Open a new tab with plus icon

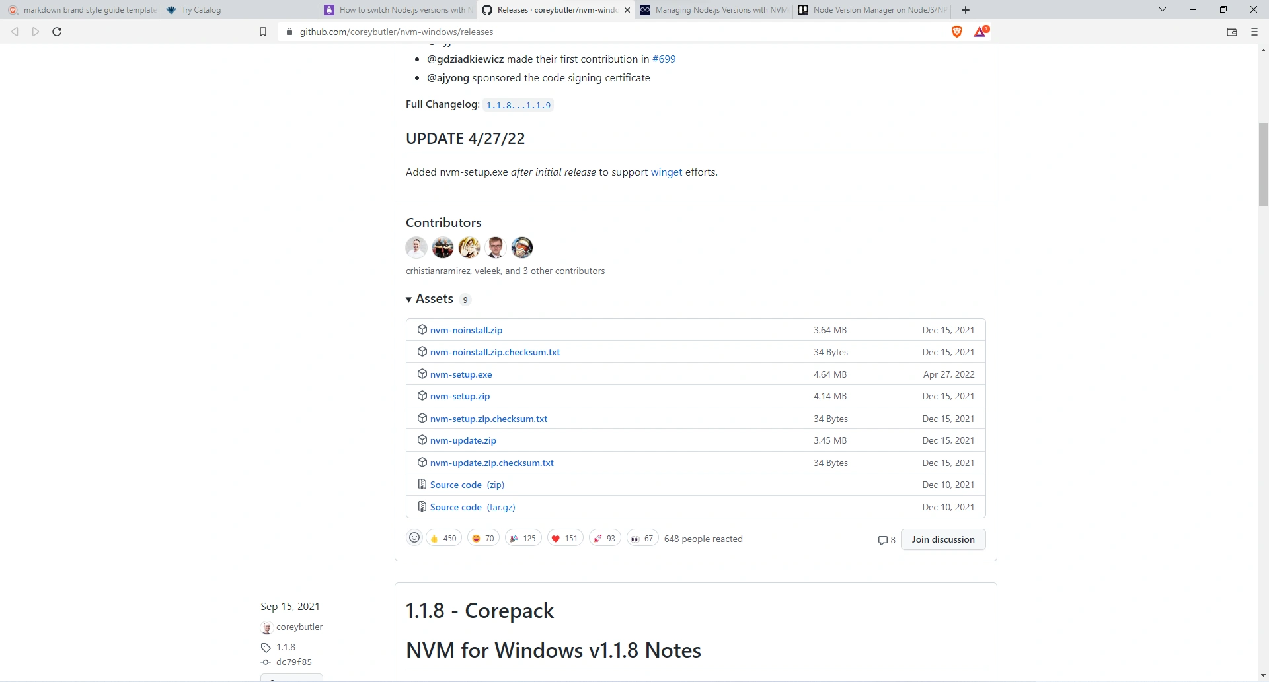click(x=966, y=10)
